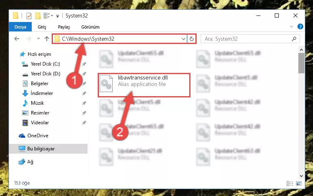The width and height of the screenshot is (313, 196).
Task: Open the Görünüm ribbon tab
Action: (x=90, y=27)
